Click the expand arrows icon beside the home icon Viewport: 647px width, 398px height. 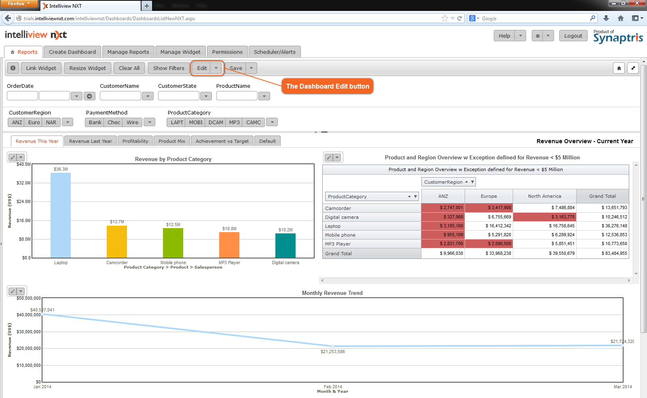click(633, 68)
